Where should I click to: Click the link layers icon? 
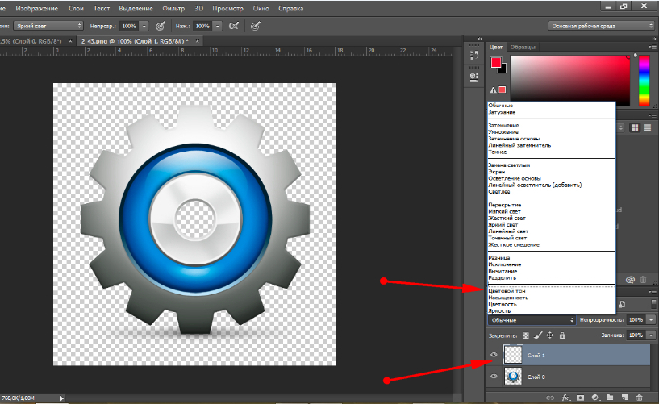pos(550,398)
